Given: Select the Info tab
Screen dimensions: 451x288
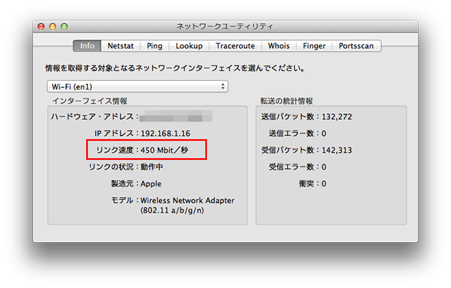Looking at the screenshot, I should pos(87,46).
